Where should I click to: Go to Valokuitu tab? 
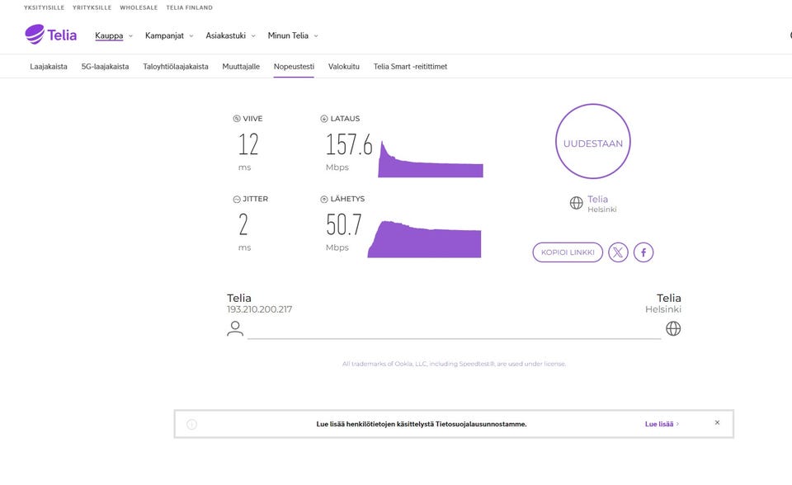tap(344, 66)
